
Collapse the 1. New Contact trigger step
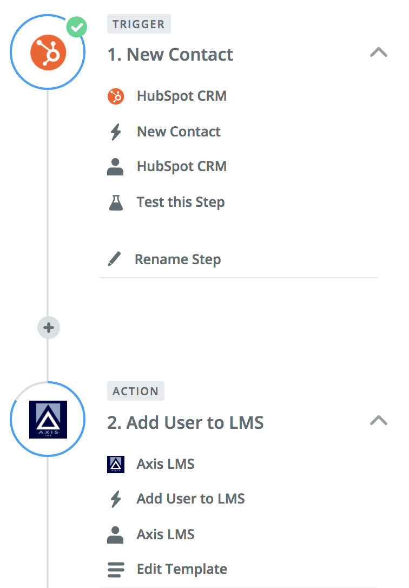click(379, 52)
